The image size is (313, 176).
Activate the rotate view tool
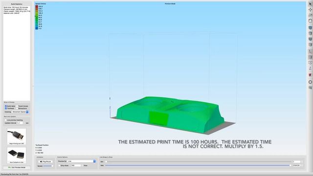[x=310, y=21]
